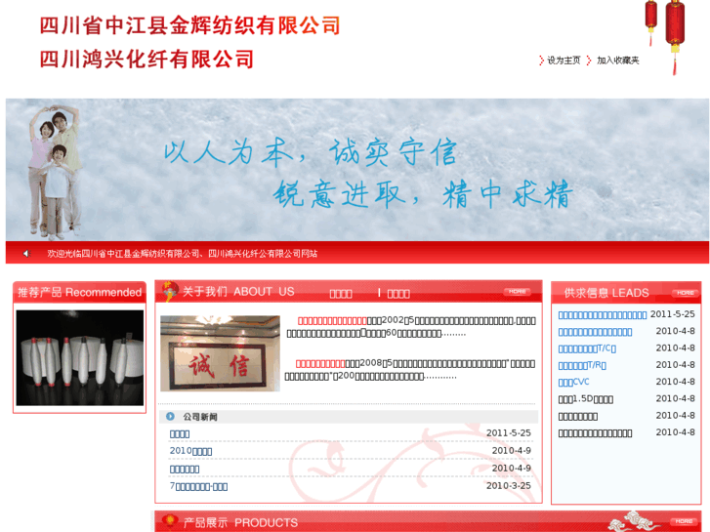710x532 pixels.
Task: Click the 以人为本 banner image
Action: (x=356, y=170)
